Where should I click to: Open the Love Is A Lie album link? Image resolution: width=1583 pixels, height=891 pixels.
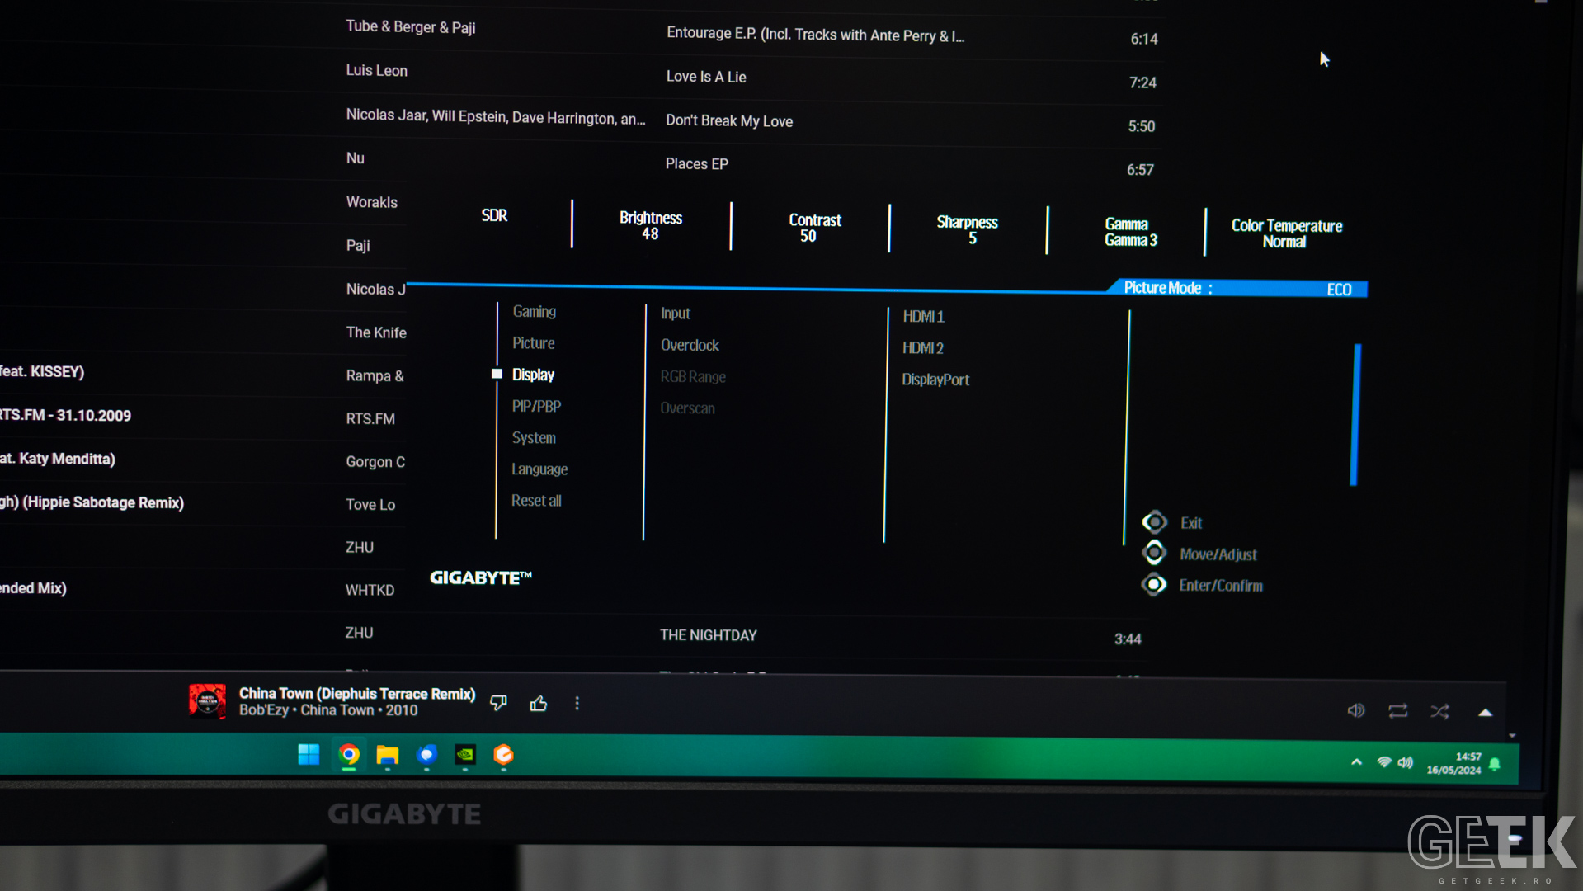[706, 77]
